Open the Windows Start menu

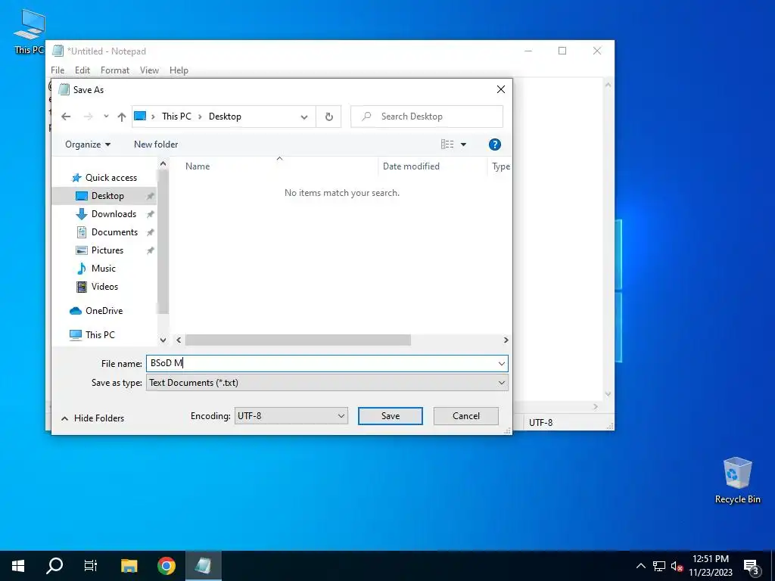click(18, 566)
